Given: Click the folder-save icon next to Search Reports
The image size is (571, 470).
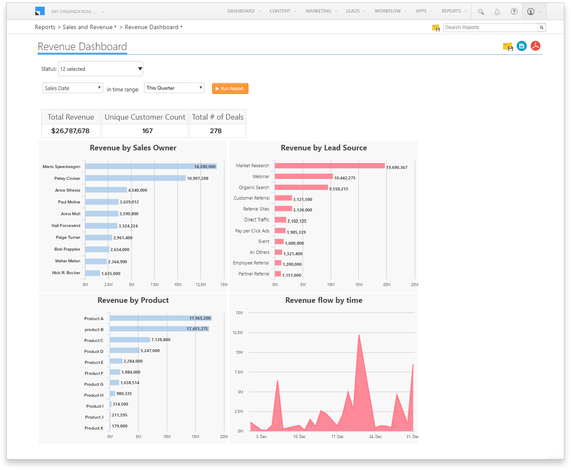Looking at the screenshot, I should tap(435, 27).
